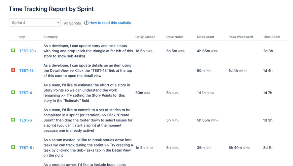Viewport: 293px width, 166px height.
Task: Click the Key column header
Action: (x=22, y=37)
